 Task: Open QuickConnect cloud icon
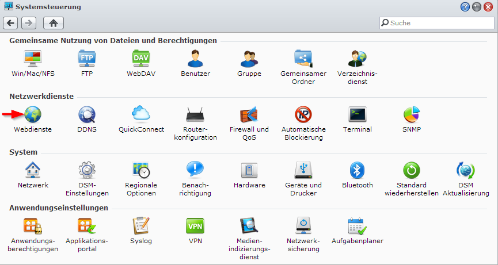141,114
